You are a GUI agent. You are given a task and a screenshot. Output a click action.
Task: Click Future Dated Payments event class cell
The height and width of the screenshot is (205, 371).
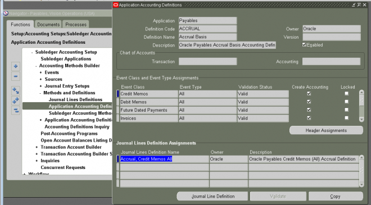[x=149, y=110]
